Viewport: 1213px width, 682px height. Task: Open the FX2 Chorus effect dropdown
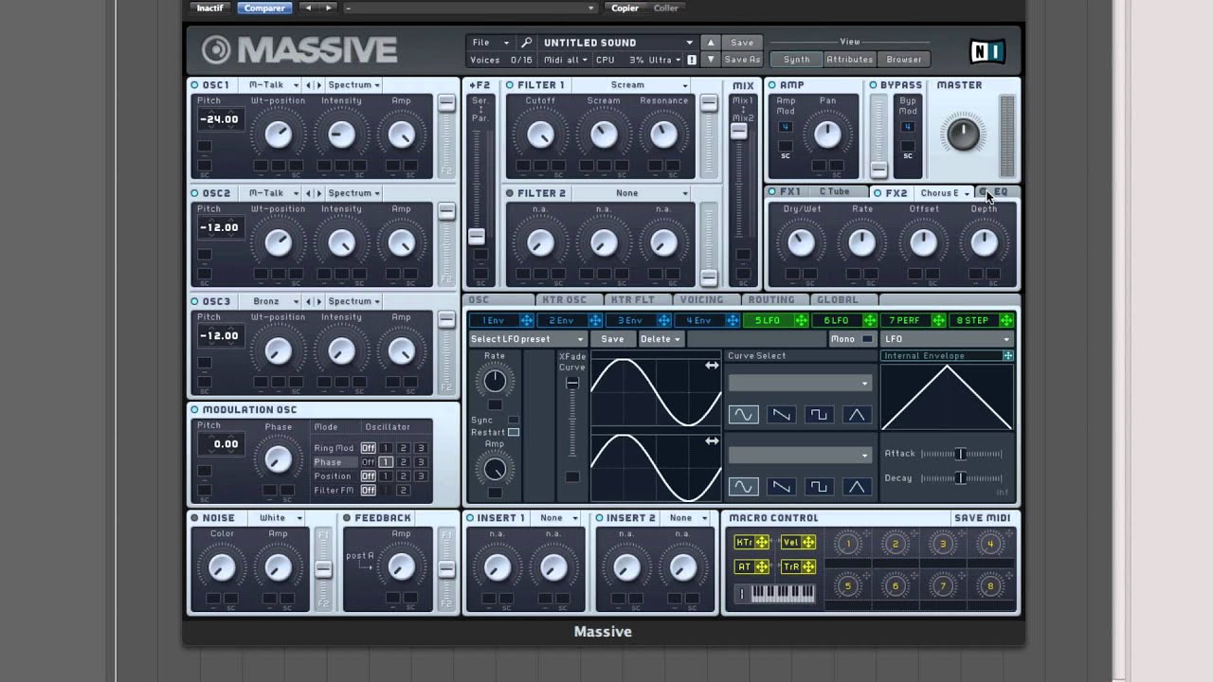[x=944, y=193]
